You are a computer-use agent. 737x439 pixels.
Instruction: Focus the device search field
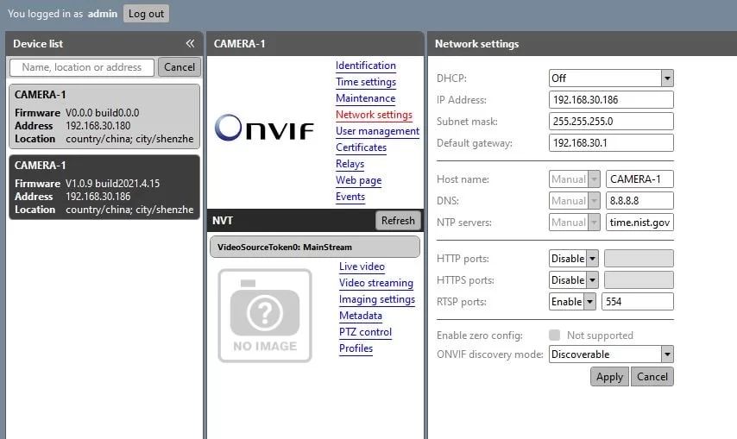tap(82, 67)
